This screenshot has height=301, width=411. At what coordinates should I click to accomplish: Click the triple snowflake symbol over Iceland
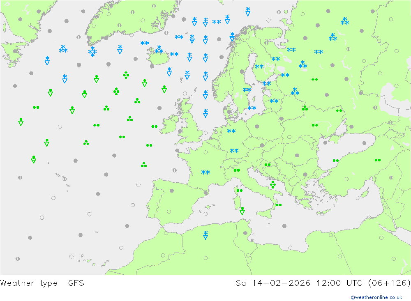pos(159,49)
